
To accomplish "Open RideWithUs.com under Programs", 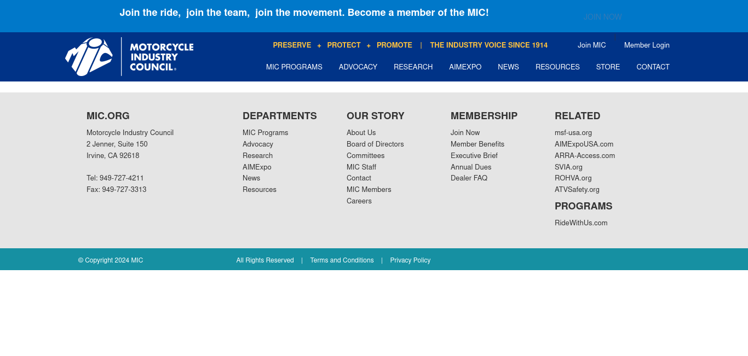I will coord(581,223).
